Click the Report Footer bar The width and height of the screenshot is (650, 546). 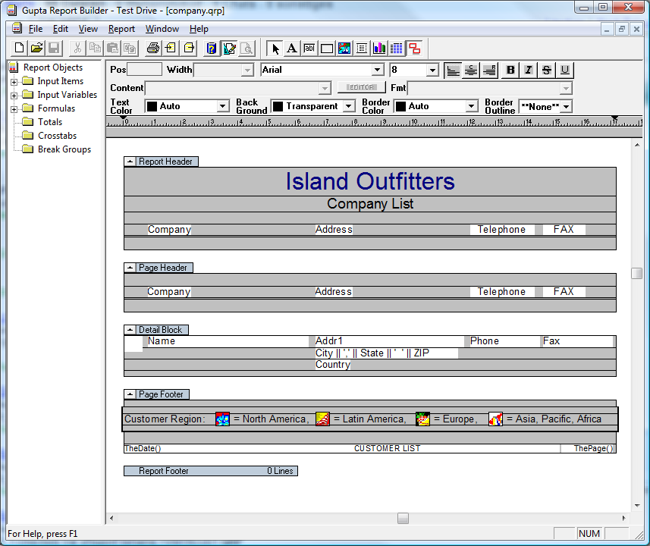211,471
